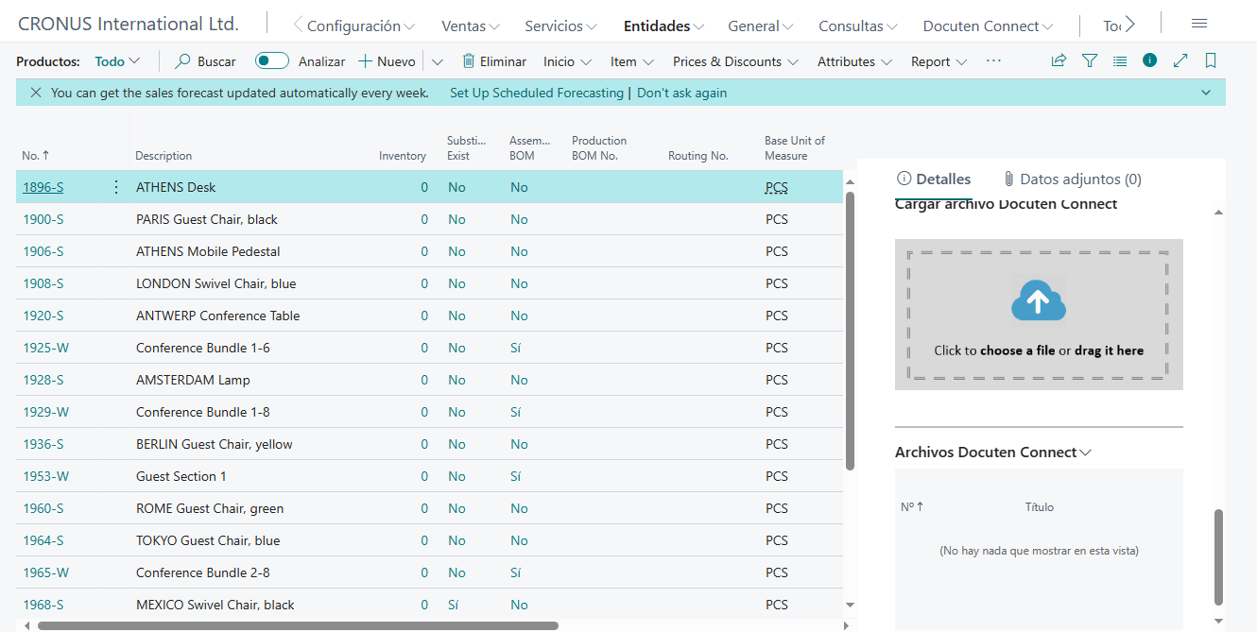1257x632 pixels.
Task: Toggle the Analizar switch
Action: pyautogui.click(x=272, y=61)
